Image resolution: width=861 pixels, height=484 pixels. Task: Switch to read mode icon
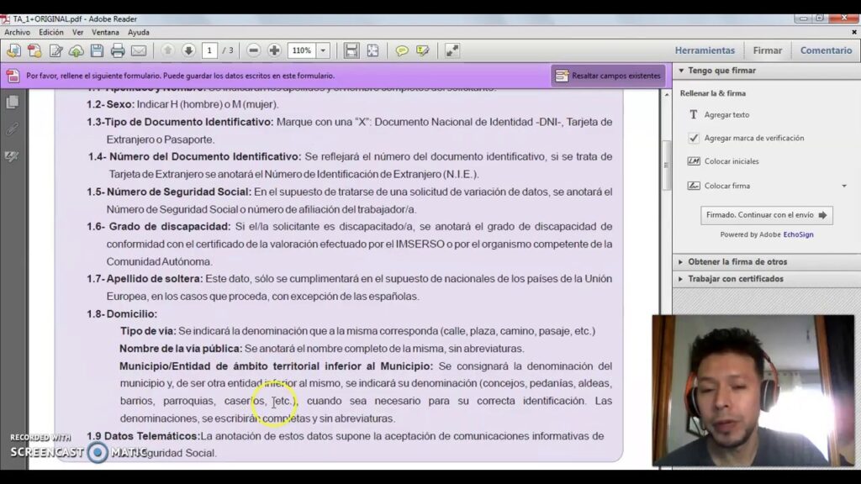pos(452,50)
